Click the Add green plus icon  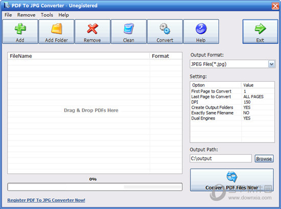tap(20, 29)
